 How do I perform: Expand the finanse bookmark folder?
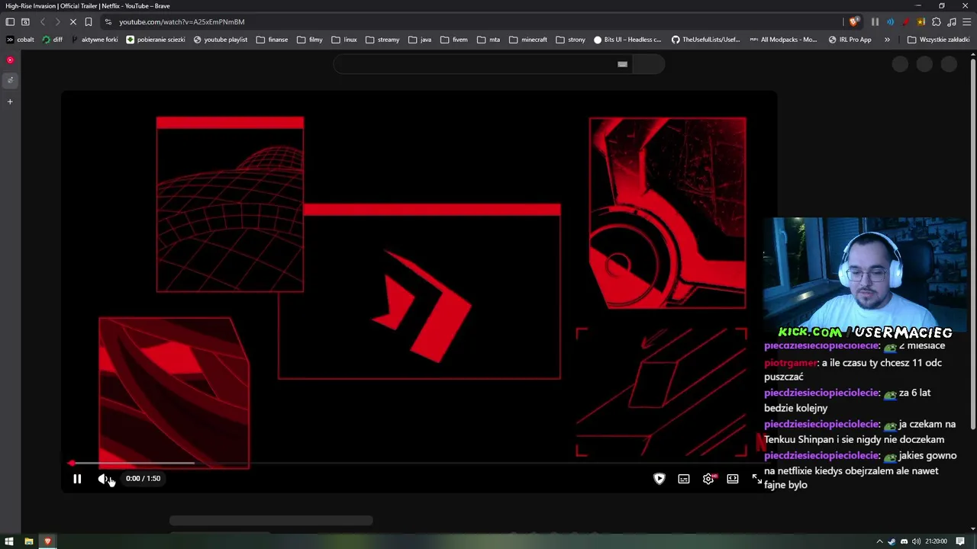pyautogui.click(x=272, y=40)
